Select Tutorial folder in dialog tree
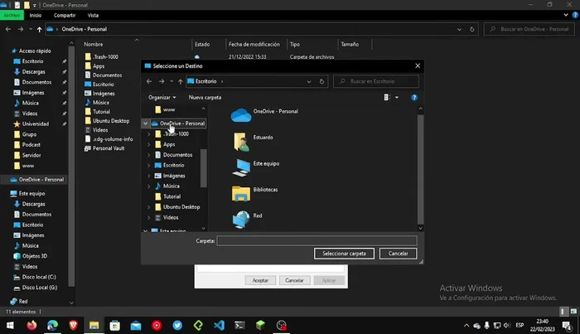Viewport: 580px width, 334px height. [x=172, y=196]
